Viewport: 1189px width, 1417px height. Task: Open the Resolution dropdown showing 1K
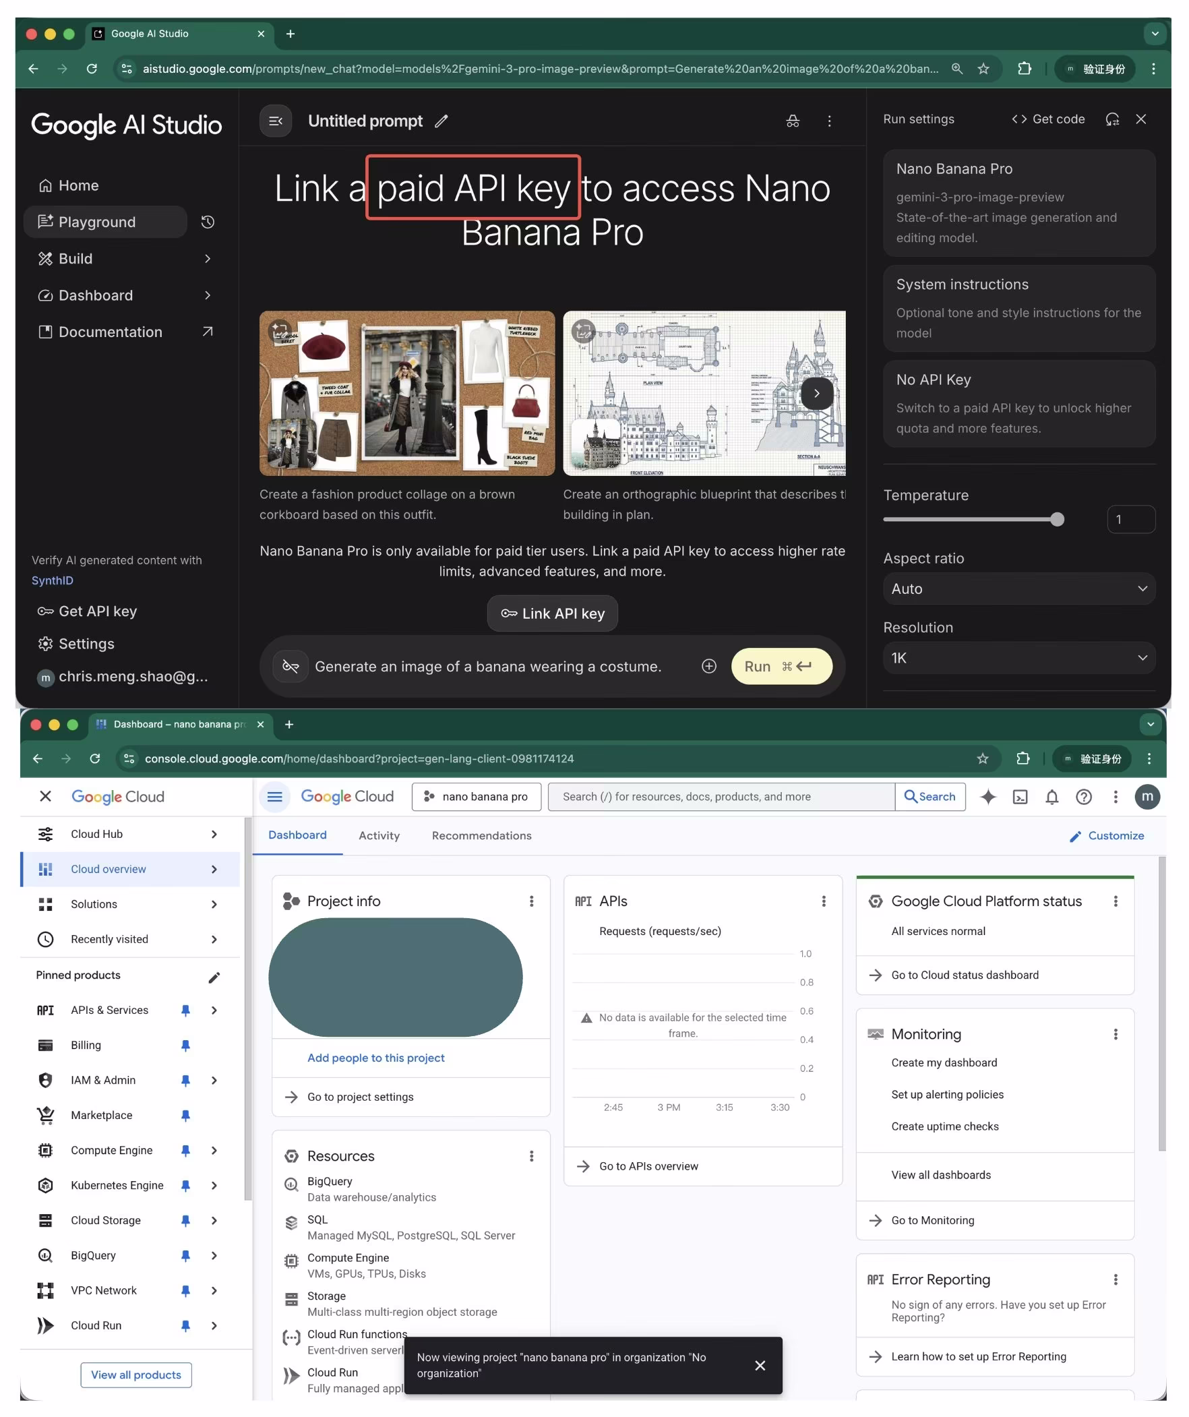click(1018, 658)
